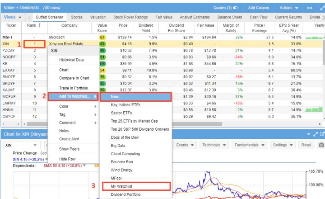
Task: Select Show Peers menu item
Action: click(x=69, y=149)
